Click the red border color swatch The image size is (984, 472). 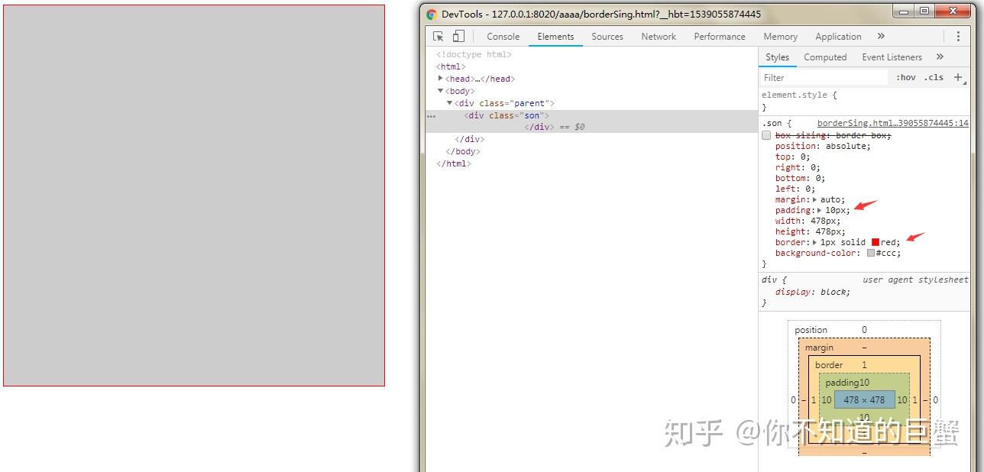click(875, 242)
